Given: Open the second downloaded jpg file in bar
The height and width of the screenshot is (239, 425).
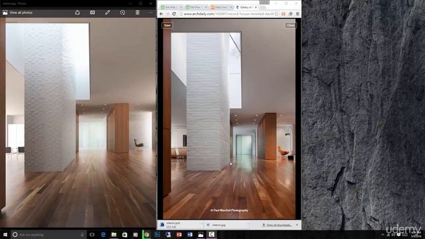Looking at the screenshot, I should tap(226, 224).
